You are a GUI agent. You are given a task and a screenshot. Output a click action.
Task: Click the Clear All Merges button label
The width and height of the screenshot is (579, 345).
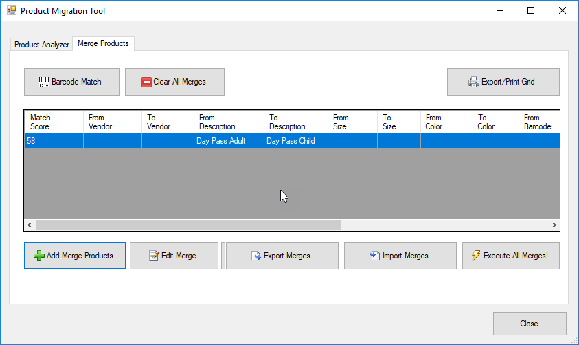coord(179,82)
